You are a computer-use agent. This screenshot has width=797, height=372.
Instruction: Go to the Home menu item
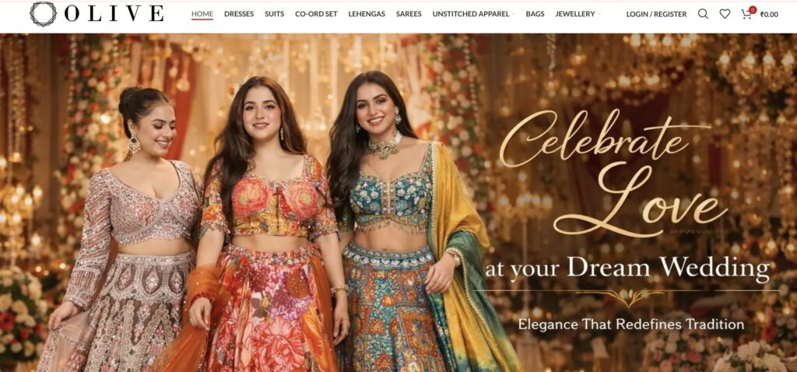[202, 14]
